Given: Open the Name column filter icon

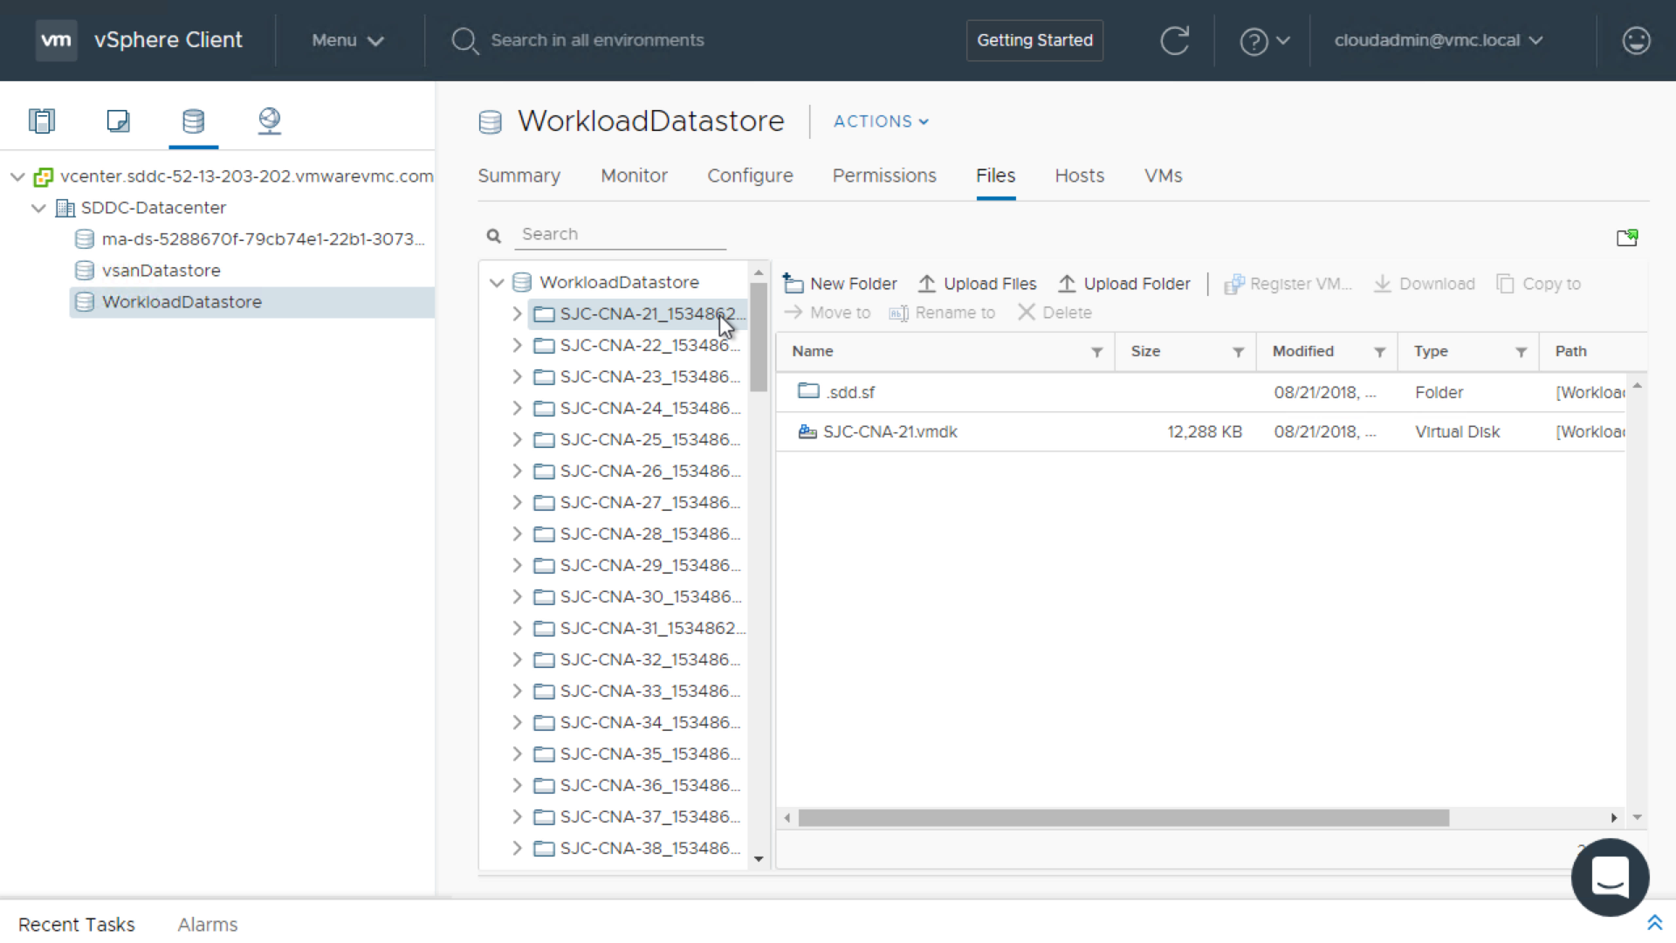Looking at the screenshot, I should click(1096, 352).
